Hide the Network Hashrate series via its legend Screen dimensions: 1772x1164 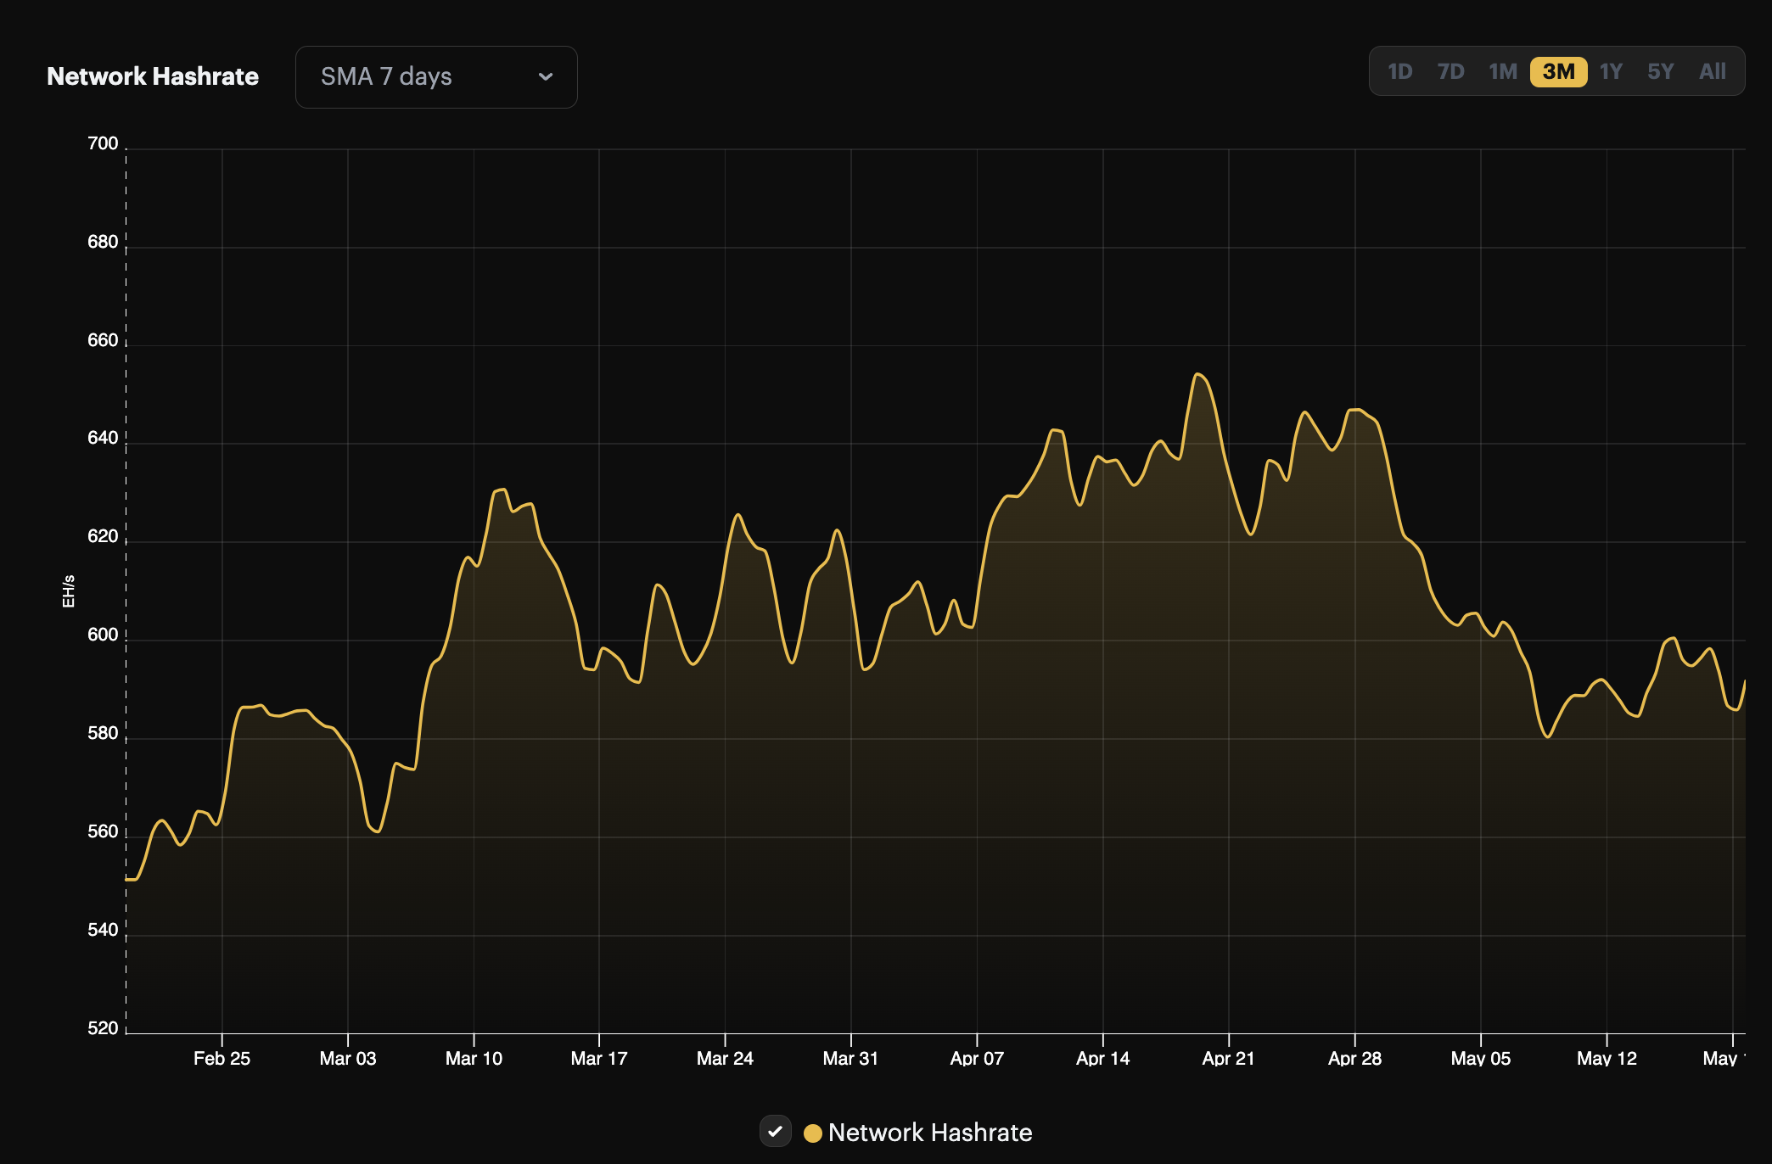[x=775, y=1132]
